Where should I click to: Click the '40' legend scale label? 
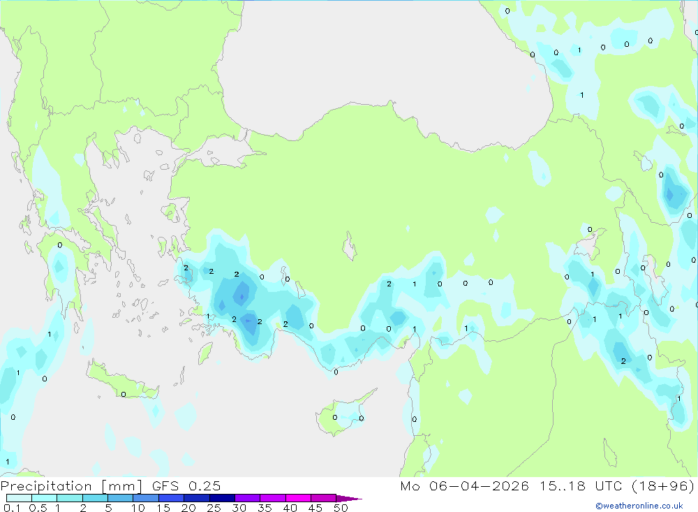(x=290, y=508)
